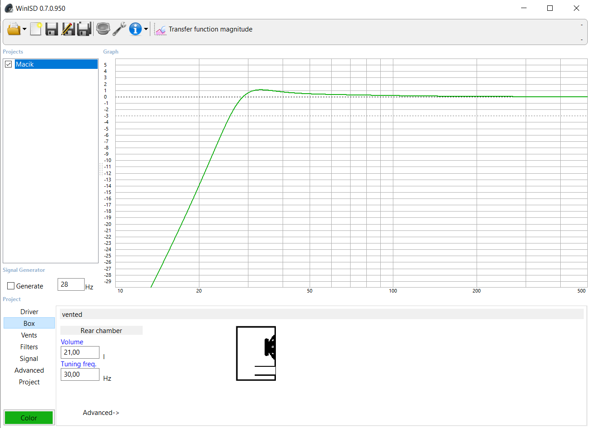This screenshot has height=428, width=590.
Task: Expand the info icon dropdown arrow
Action: (146, 30)
